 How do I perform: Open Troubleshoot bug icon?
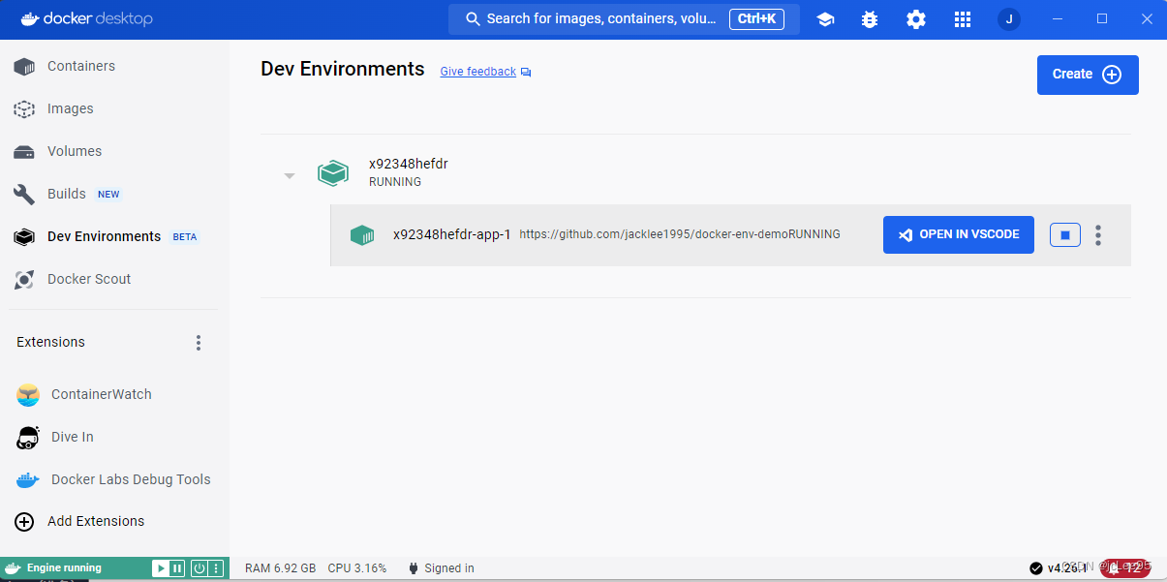870,19
